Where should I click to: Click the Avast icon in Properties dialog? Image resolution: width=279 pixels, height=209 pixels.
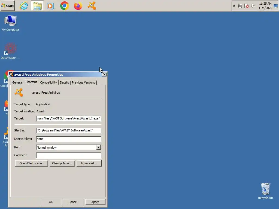(x=19, y=93)
